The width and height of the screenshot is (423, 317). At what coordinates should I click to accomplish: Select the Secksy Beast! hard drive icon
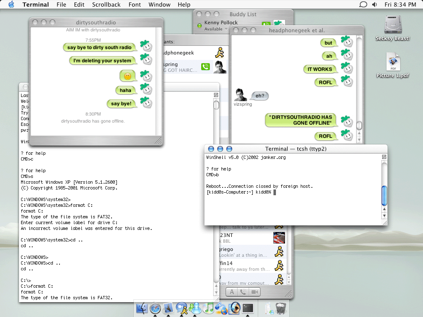pos(393,28)
